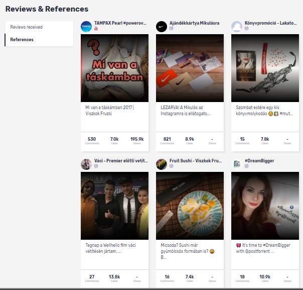Click Instagram icon under Ajándékkártya Mikulásra

click(x=171, y=29)
